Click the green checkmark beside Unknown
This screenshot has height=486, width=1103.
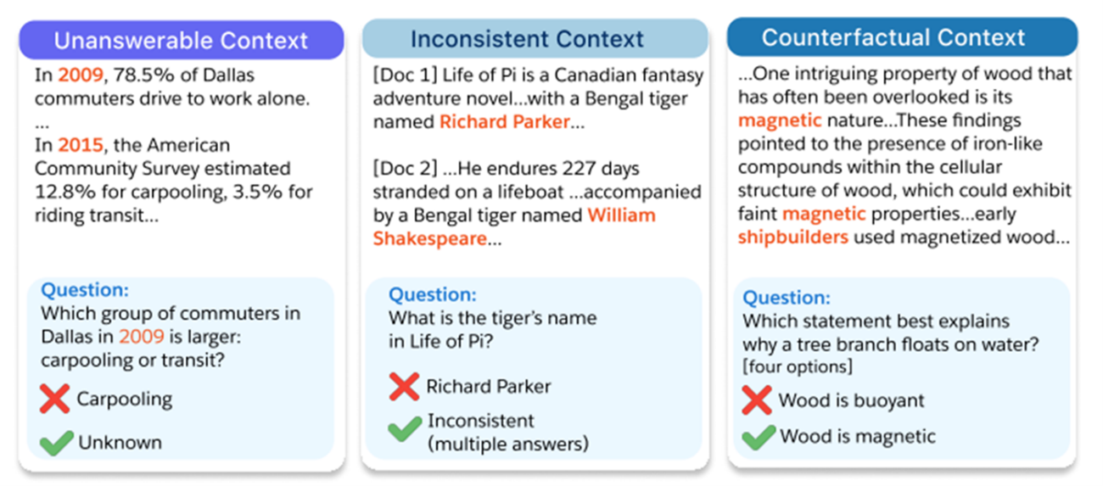(56, 441)
